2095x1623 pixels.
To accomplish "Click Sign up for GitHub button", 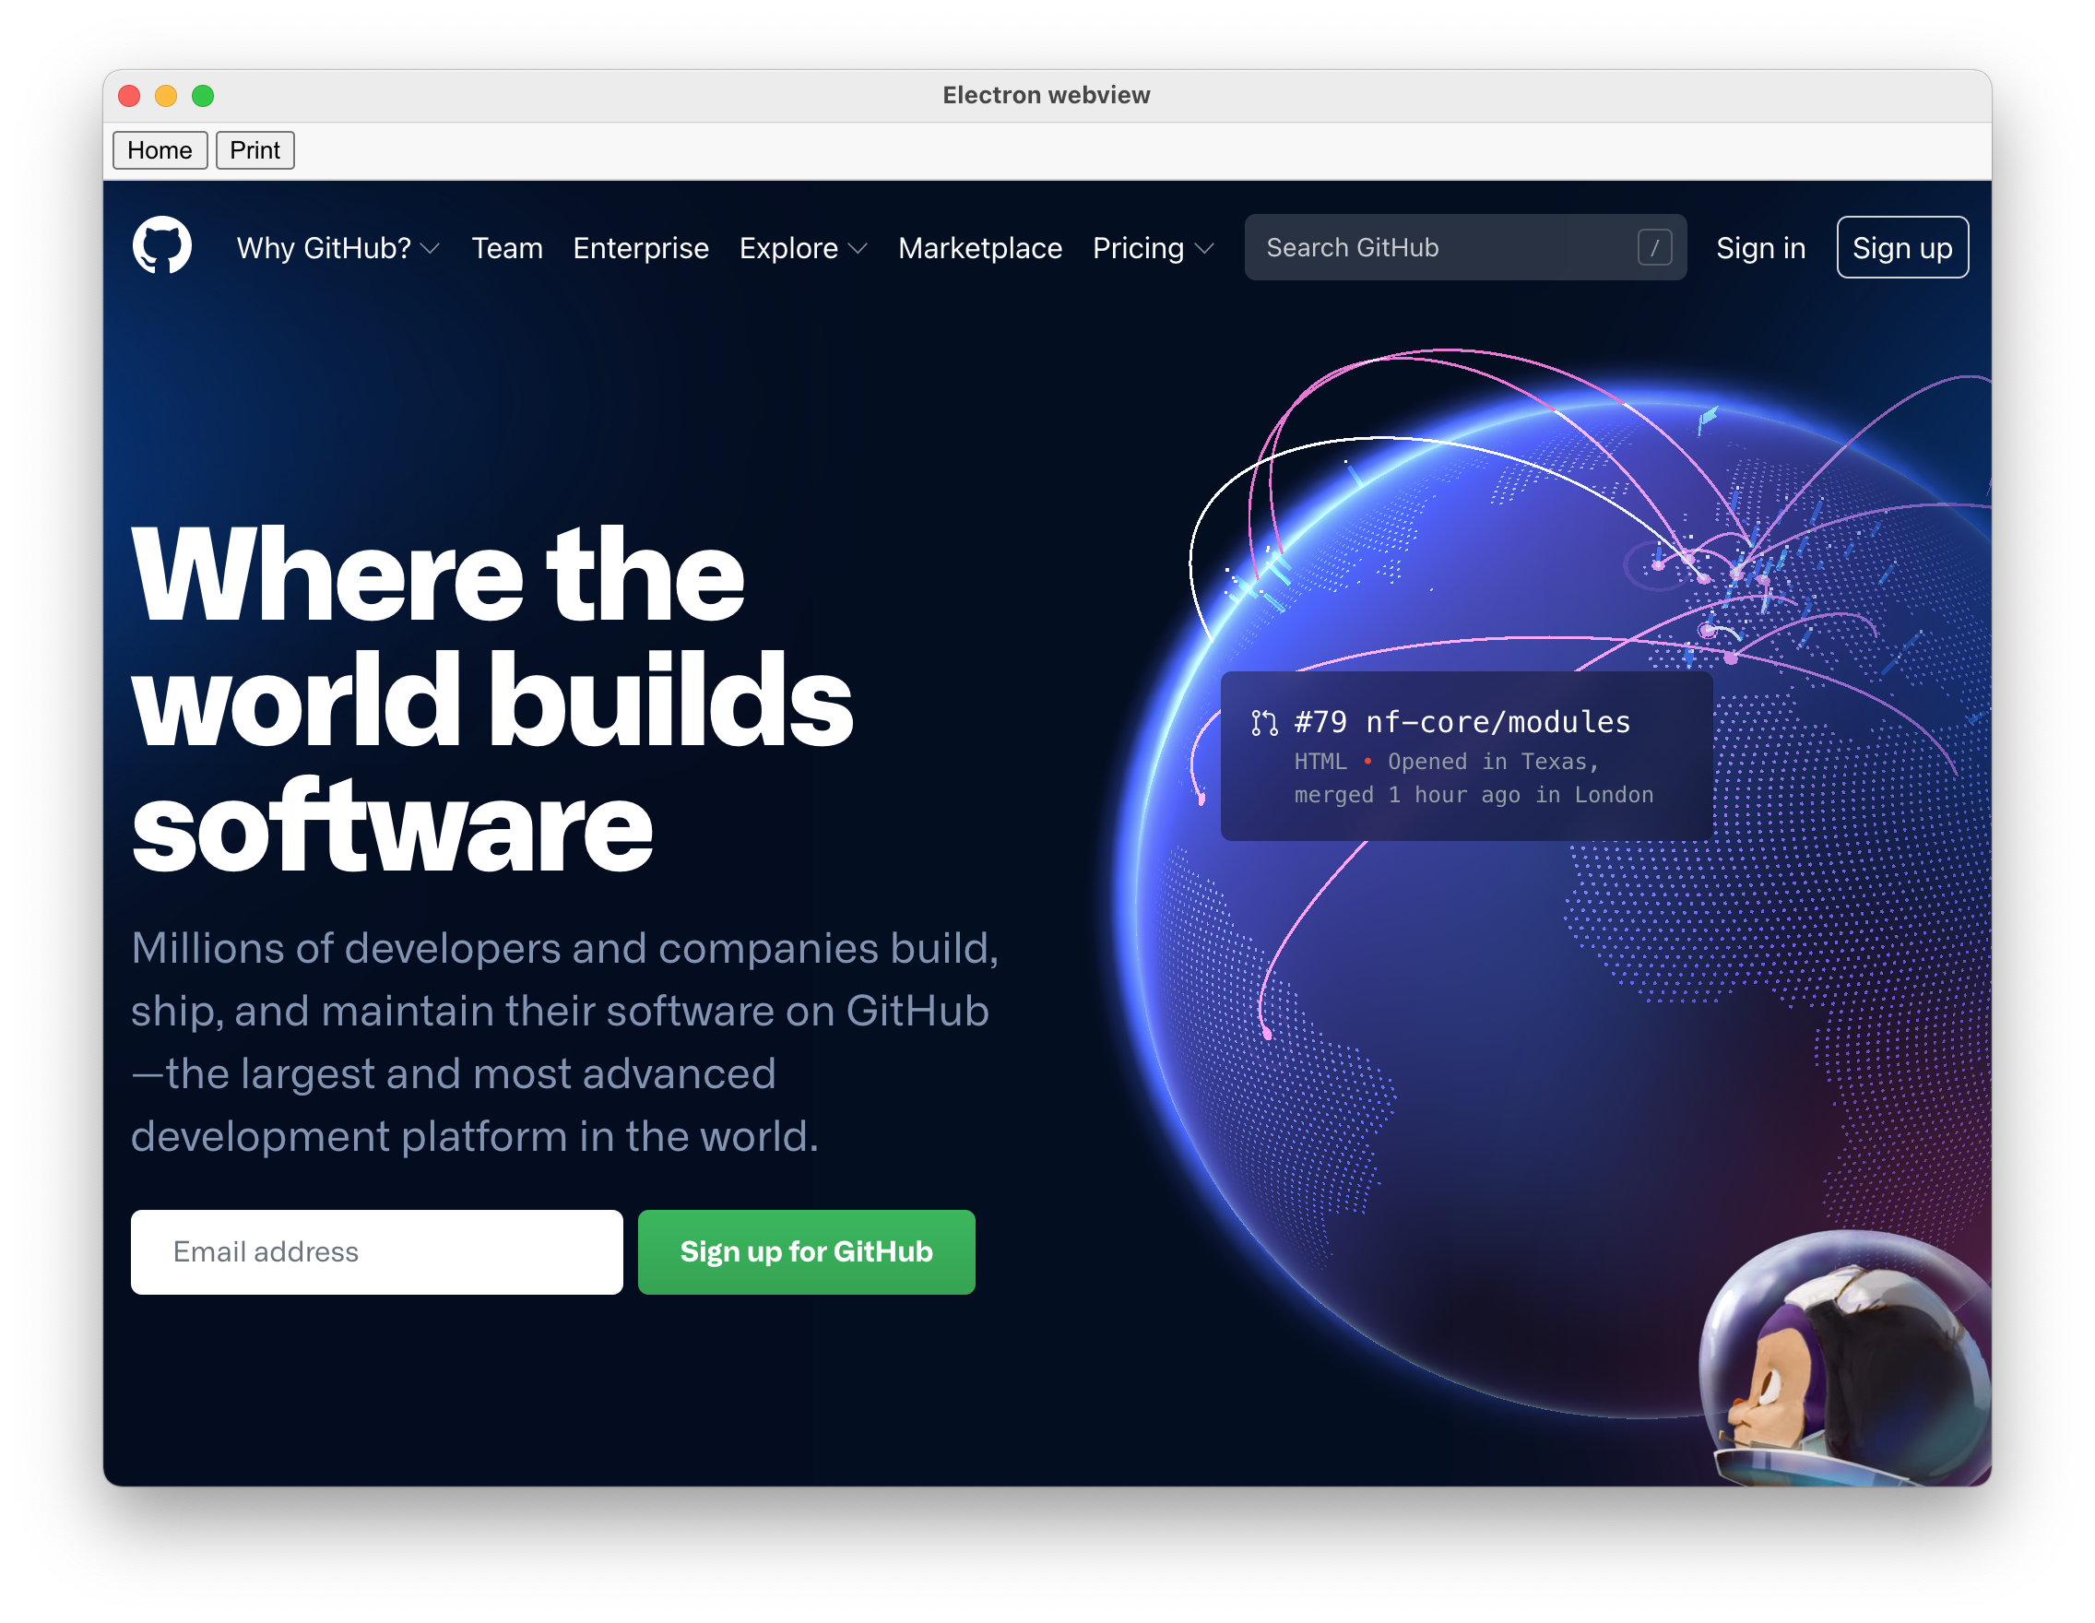I will coord(804,1250).
